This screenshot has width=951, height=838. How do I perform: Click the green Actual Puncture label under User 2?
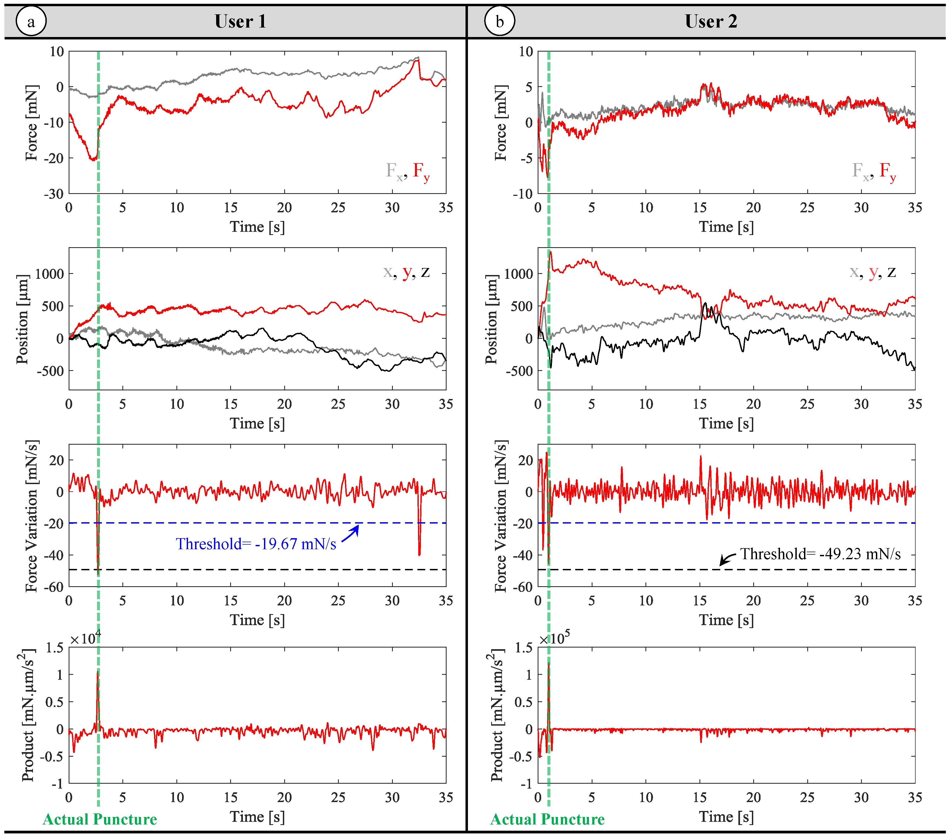pyautogui.click(x=547, y=819)
